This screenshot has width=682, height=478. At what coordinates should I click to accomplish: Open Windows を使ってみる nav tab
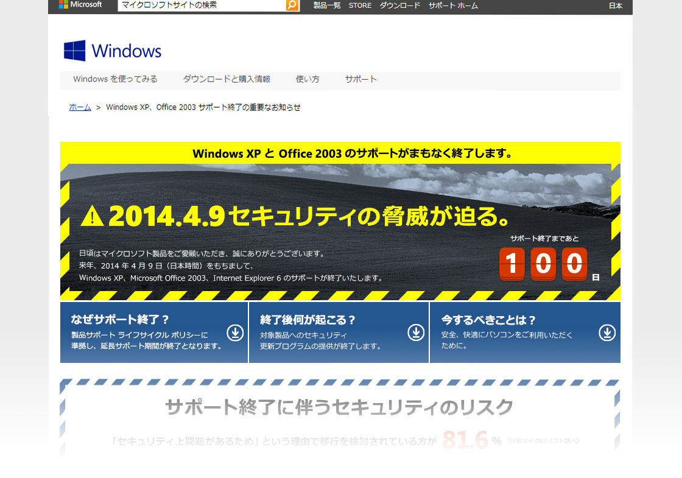coord(115,79)
